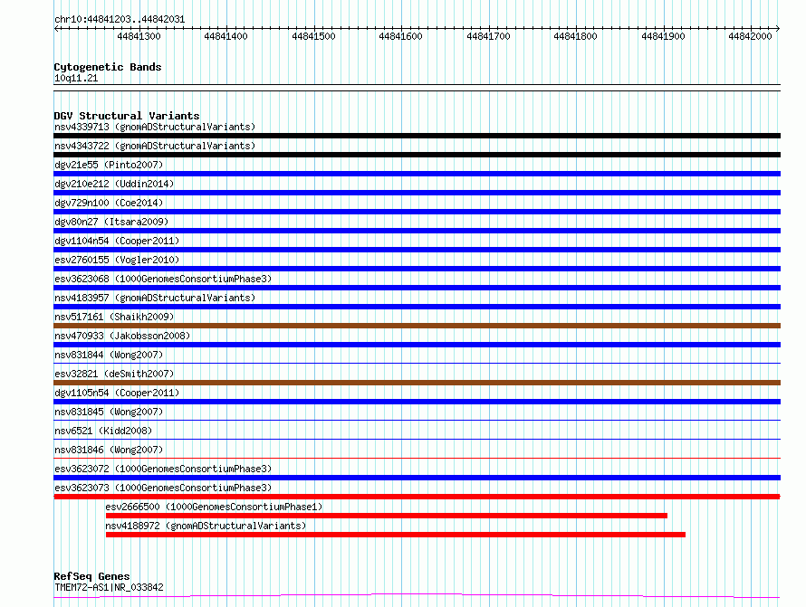This screenshot has height=607, width=806.
Task: Click the TMEM72-AS1|NR_033842 gene label
Action: [109, 587]
